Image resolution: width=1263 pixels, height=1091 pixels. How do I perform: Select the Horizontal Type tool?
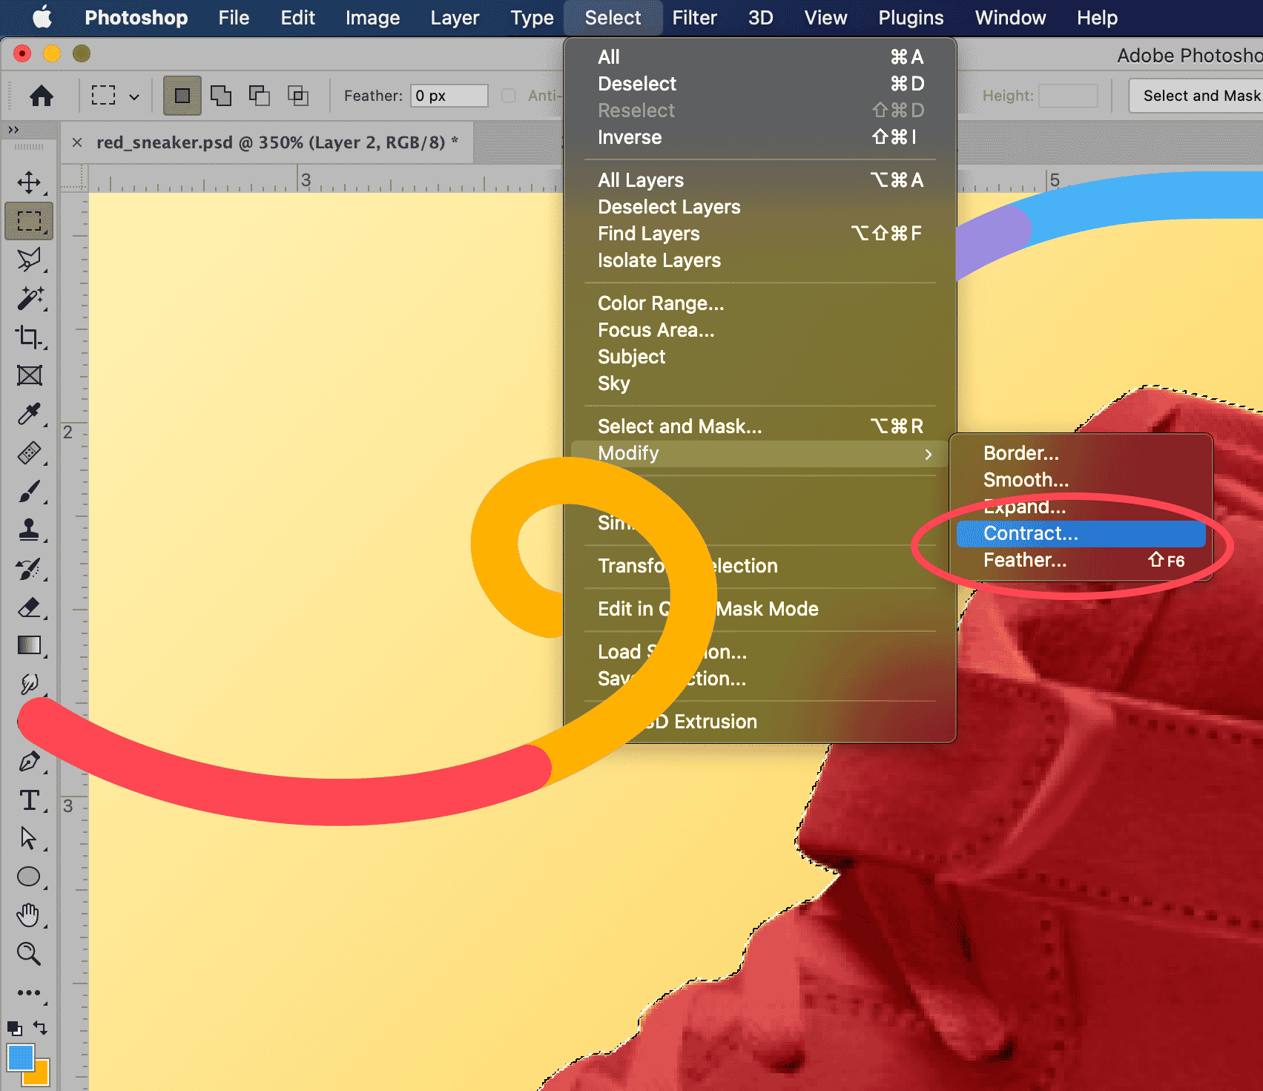[29, 800]
